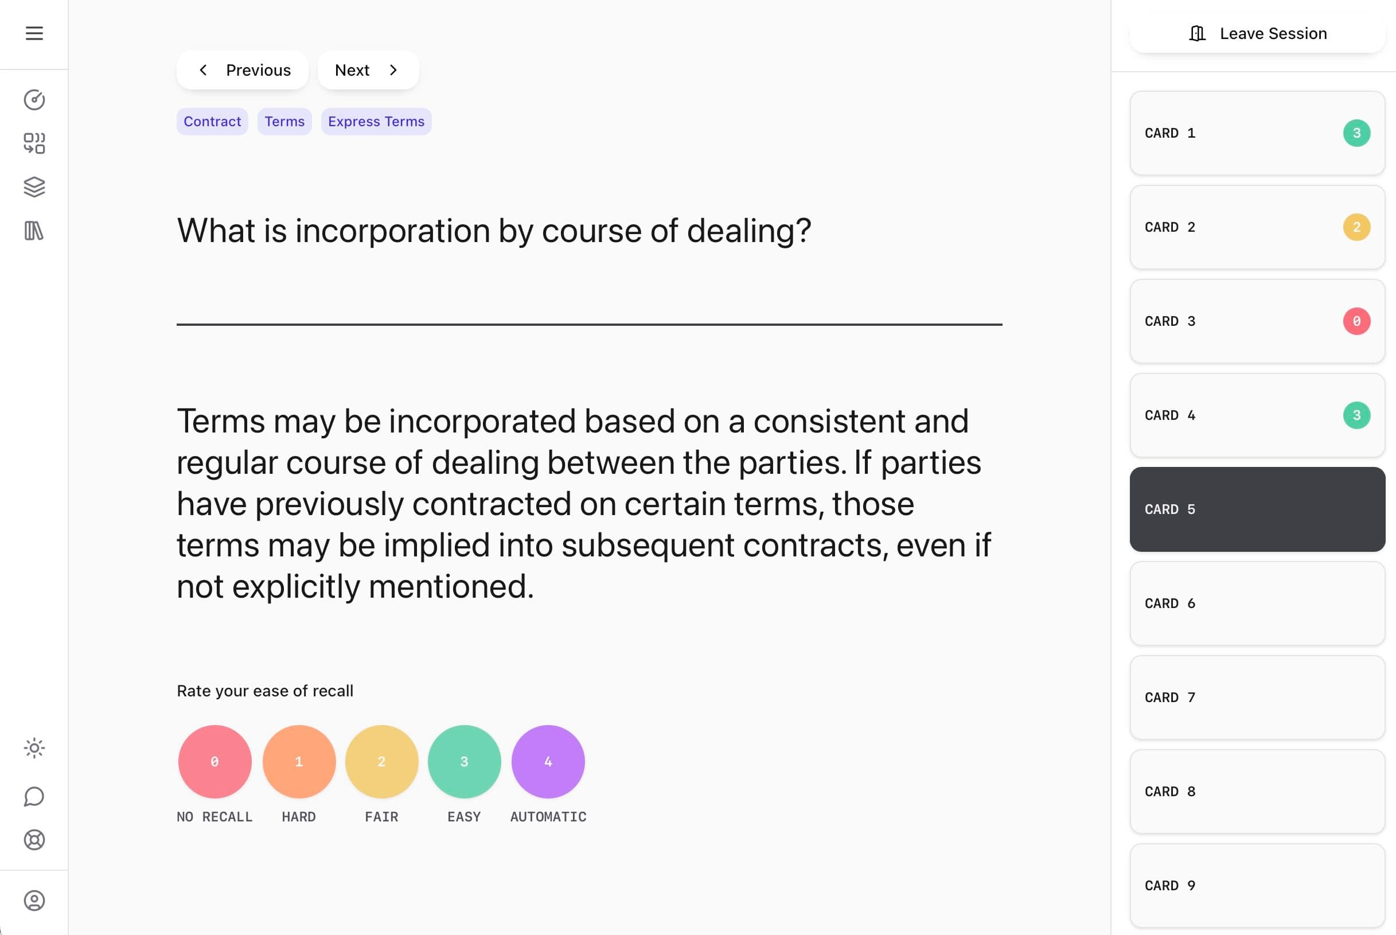Choose the yellow Fair rating circle
Image resolution: width=1396 pixels, height=935 pixels.
(381, 761)
